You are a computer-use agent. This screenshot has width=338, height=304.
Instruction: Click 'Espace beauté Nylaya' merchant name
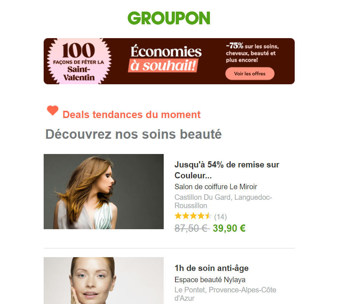point(210,279)
